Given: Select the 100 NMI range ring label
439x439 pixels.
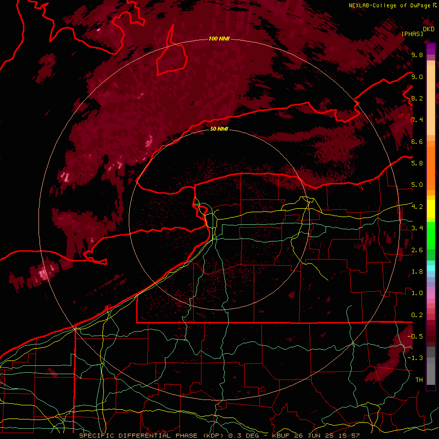Looking at the screenshot, I should [219, 39].
